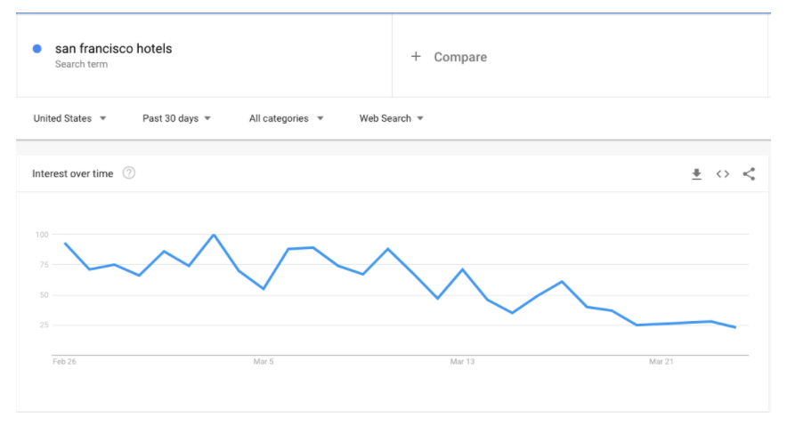
Task: Download the interest over time CSV
Action: pyautogui.click(x=696, y=174)
